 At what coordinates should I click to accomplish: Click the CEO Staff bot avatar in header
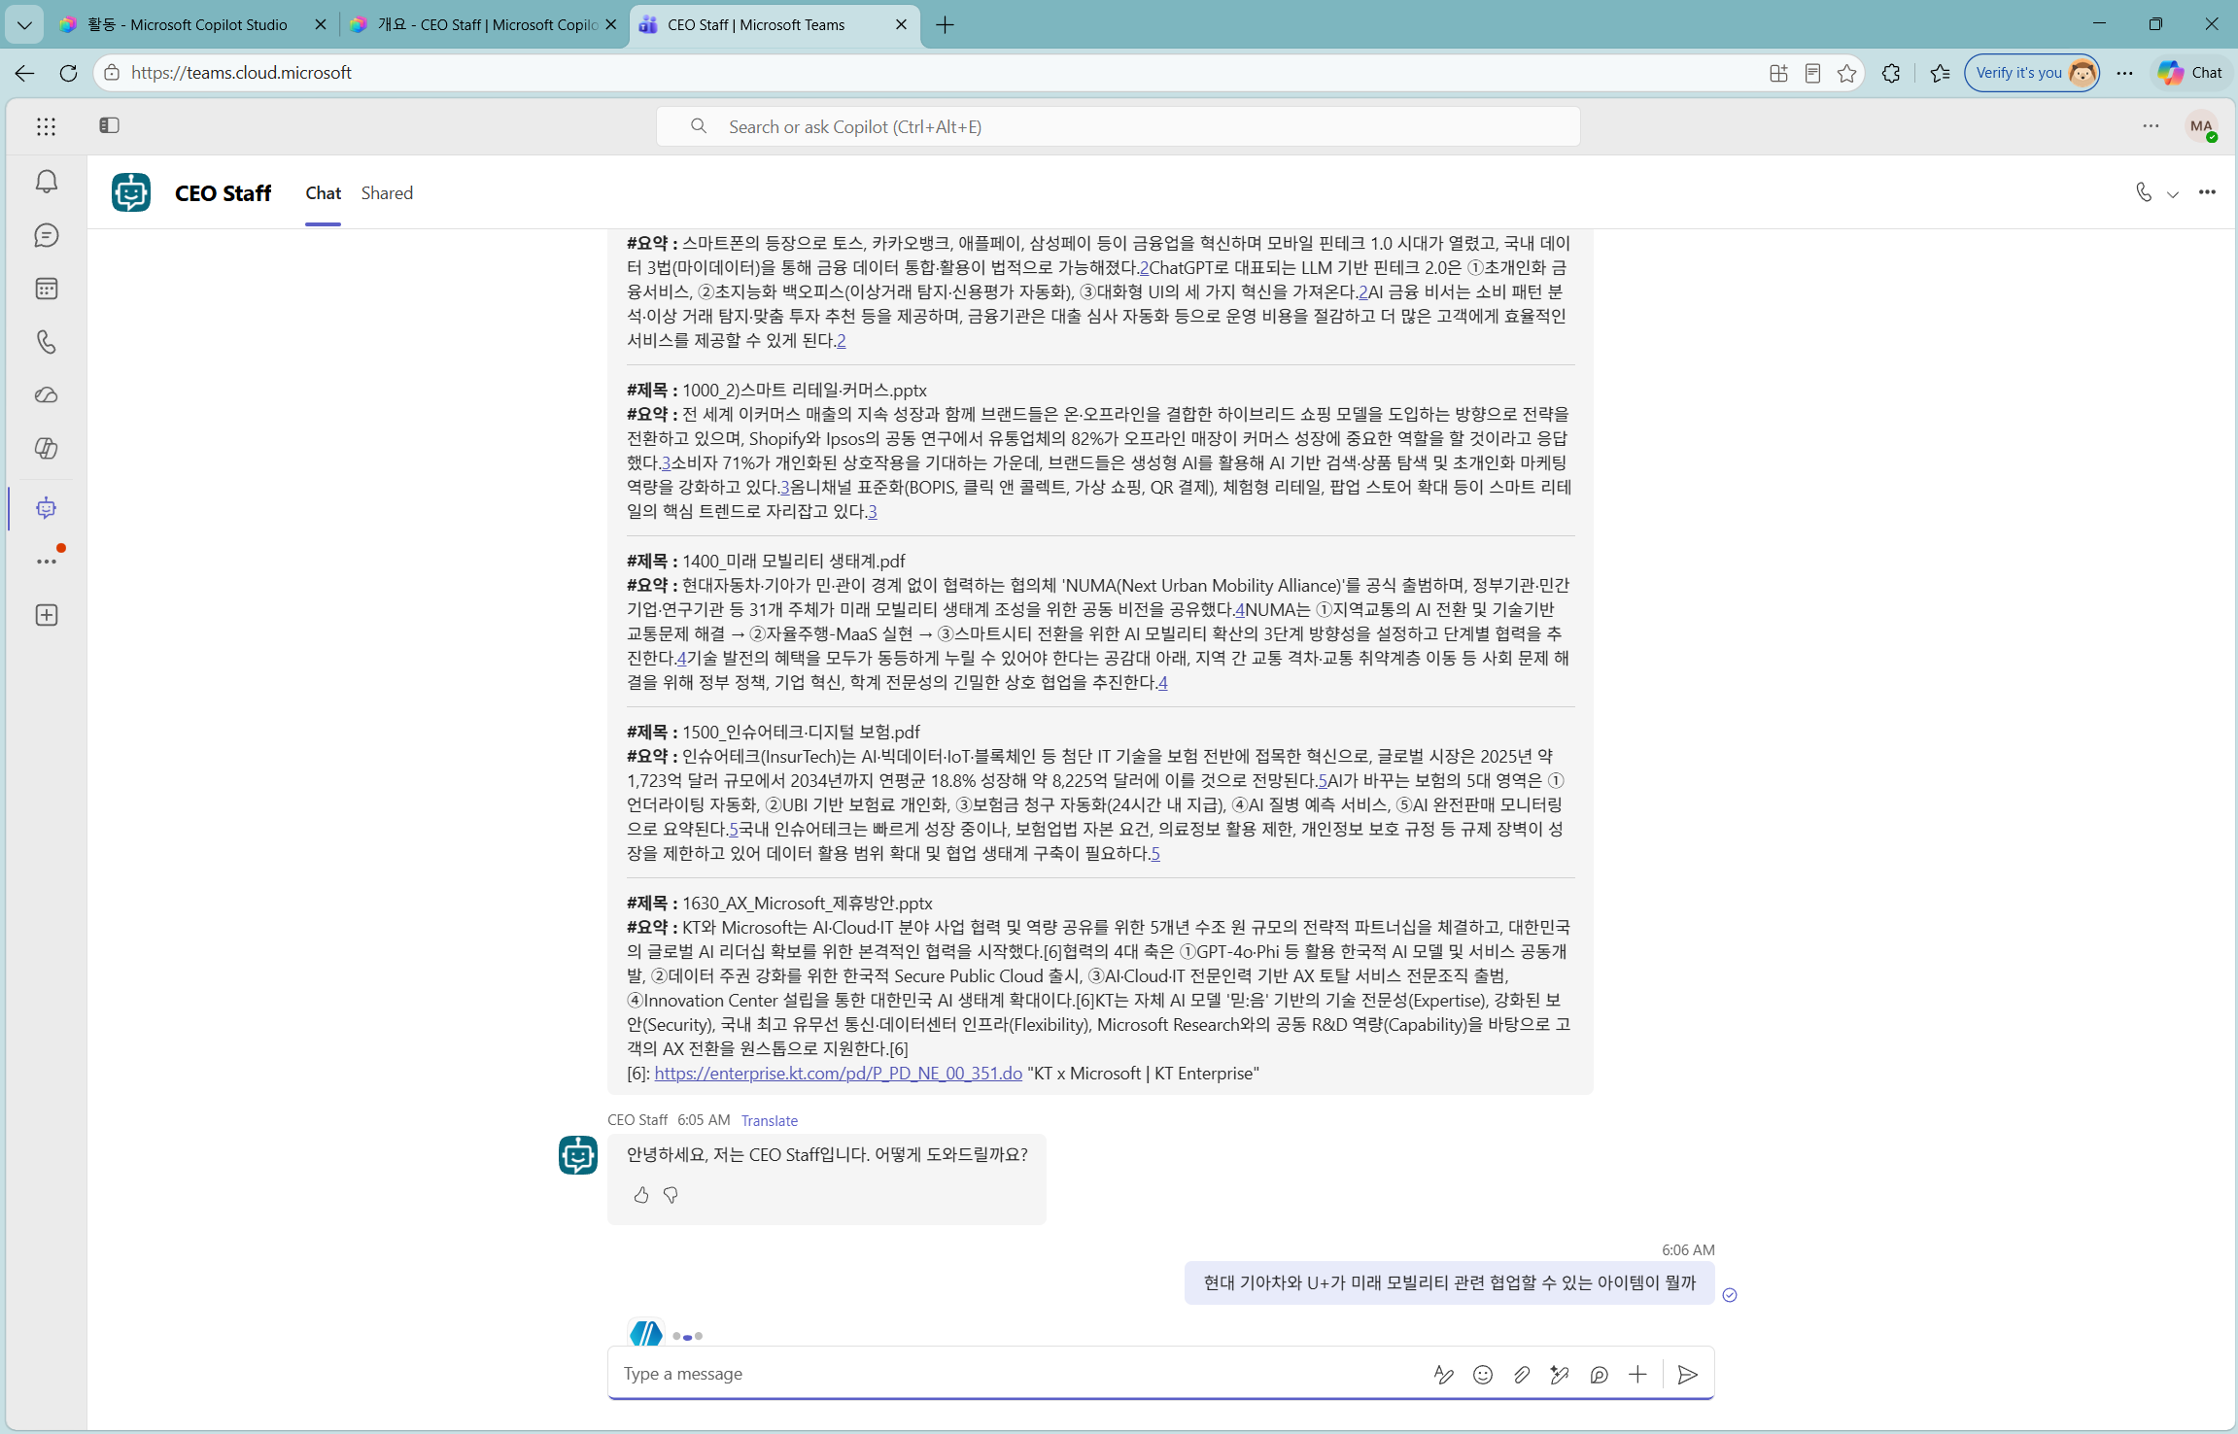tap(131, 192)
